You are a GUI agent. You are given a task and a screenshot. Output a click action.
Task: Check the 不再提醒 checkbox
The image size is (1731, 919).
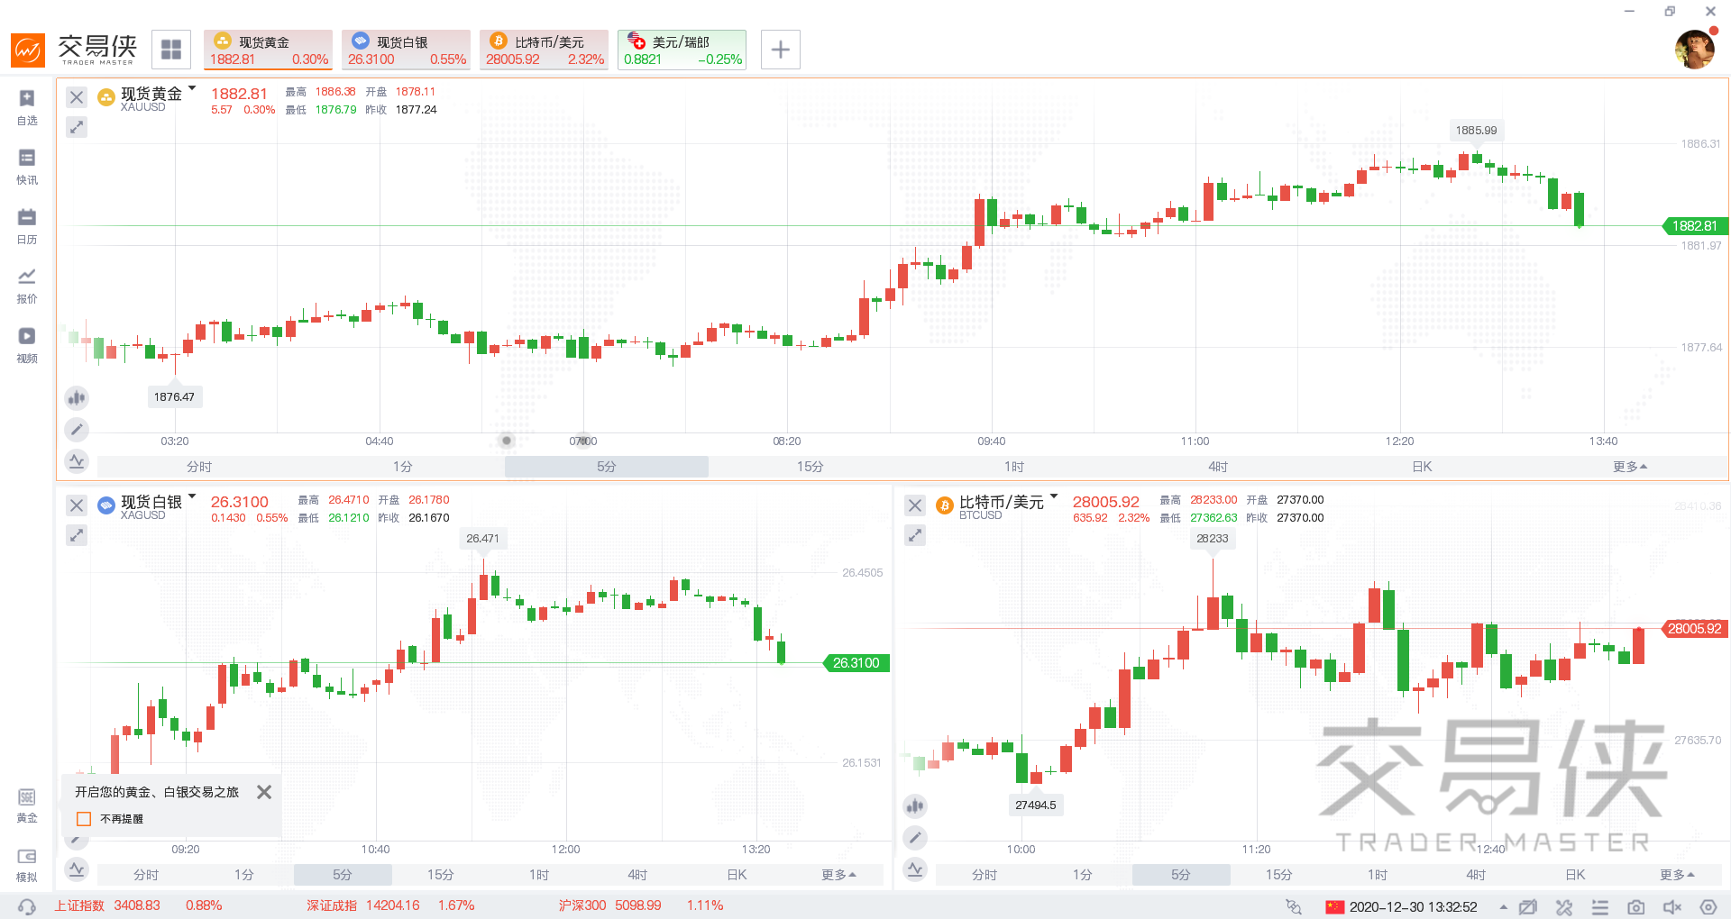(x=84, y=819)
